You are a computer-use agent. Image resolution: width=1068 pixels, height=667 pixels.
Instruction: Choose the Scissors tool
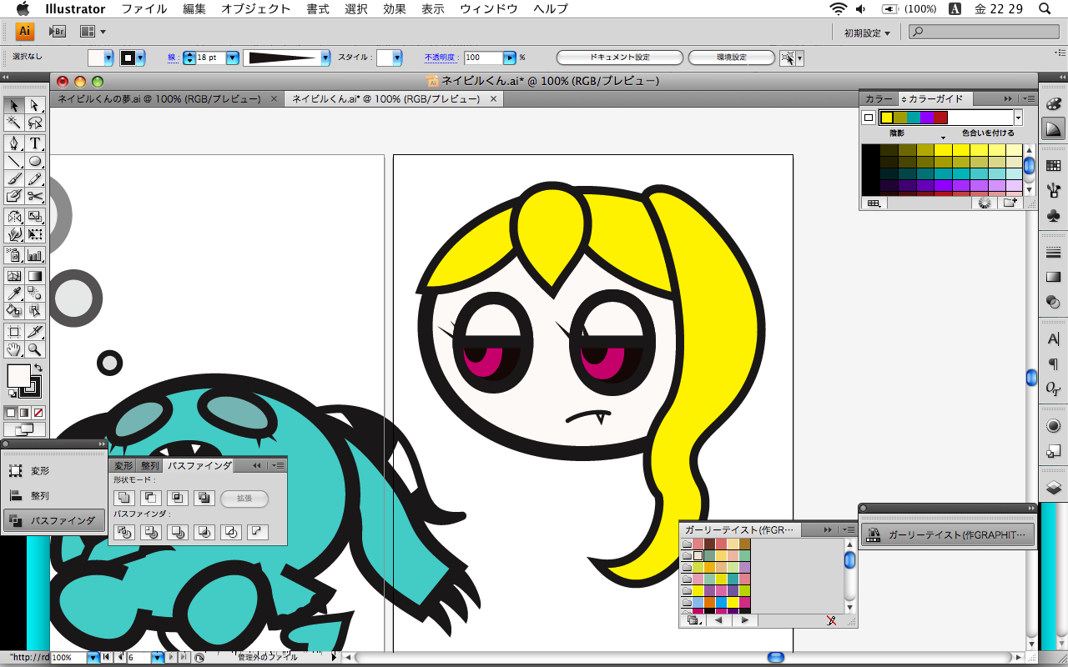pyautogui.click(x=35, y=197)
